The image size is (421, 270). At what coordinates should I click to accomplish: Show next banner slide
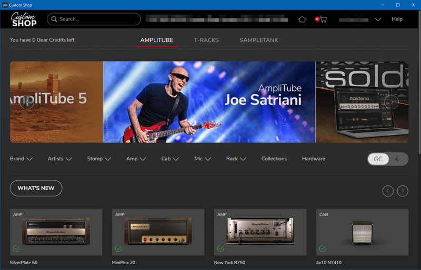(x=392, y=102)
